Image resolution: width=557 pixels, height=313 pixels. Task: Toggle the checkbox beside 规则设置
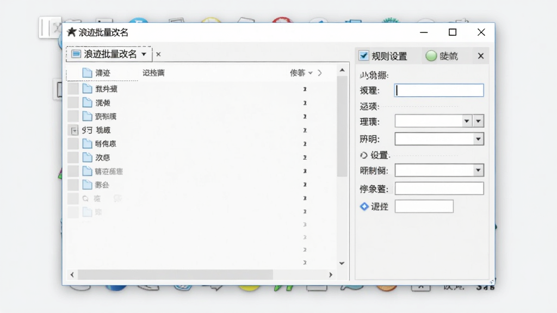point(364,56)
